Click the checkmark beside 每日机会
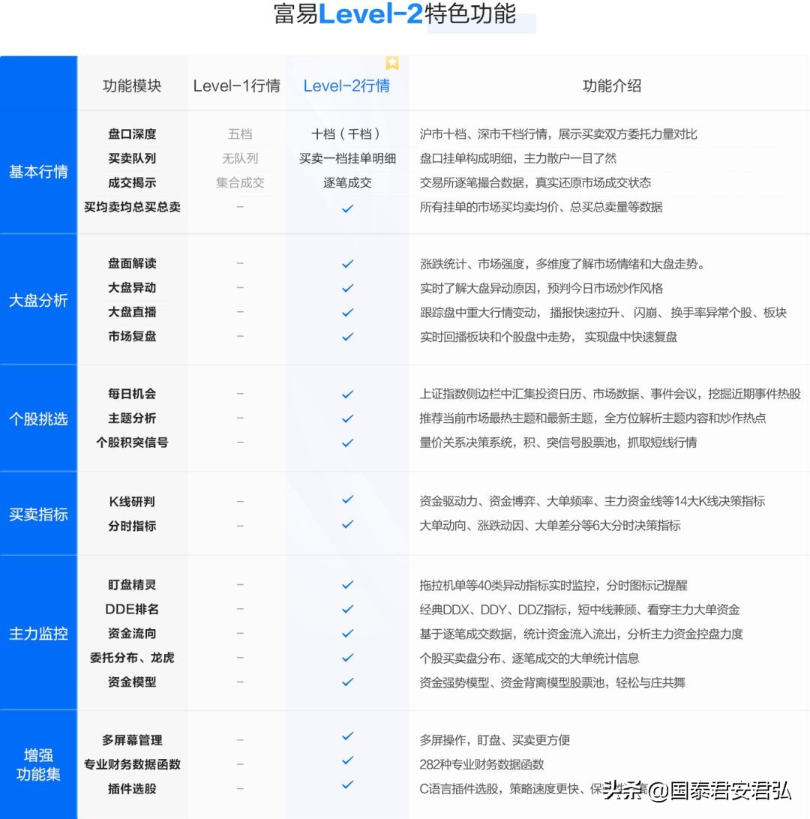The height and width of the screenshot is (819, 810). pyautogui.click(x=346, y=393)
